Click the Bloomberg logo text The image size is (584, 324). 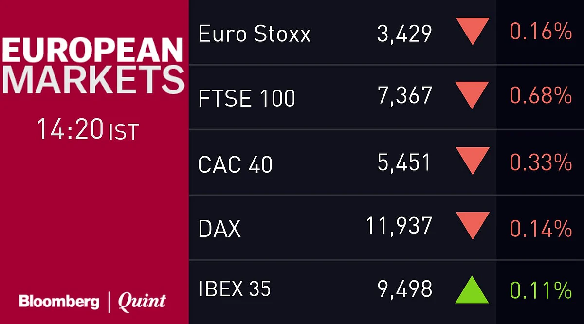coord(58,302)
